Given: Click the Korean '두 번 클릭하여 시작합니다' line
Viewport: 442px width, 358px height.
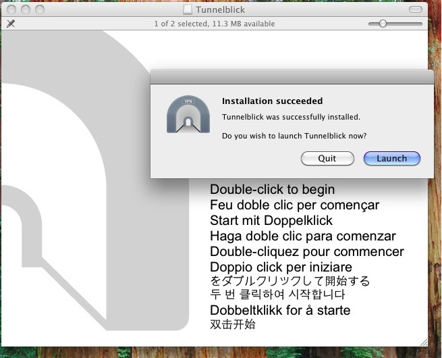Looking at the screenshot, I should 277,295.
